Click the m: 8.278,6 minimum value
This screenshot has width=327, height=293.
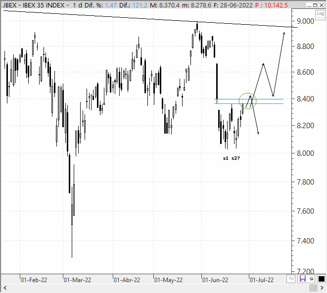point(197,5)
